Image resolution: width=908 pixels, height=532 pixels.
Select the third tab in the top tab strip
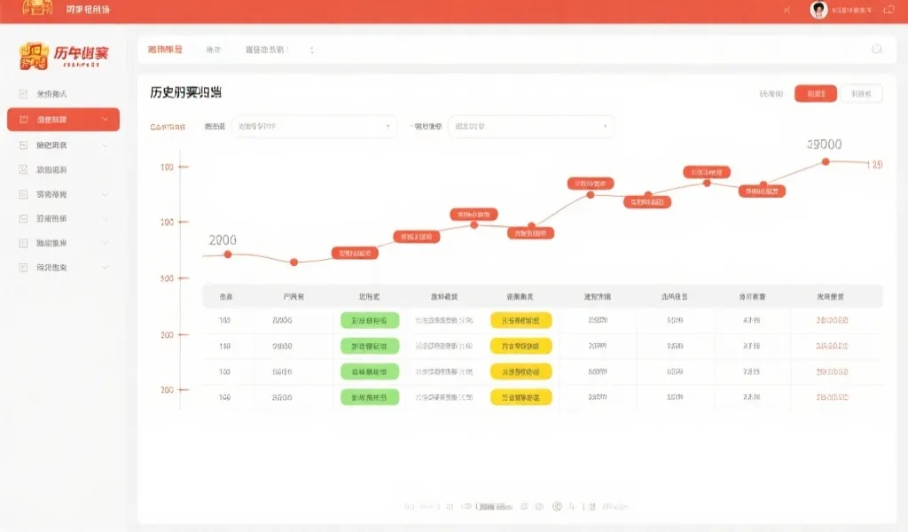(269, 51)
